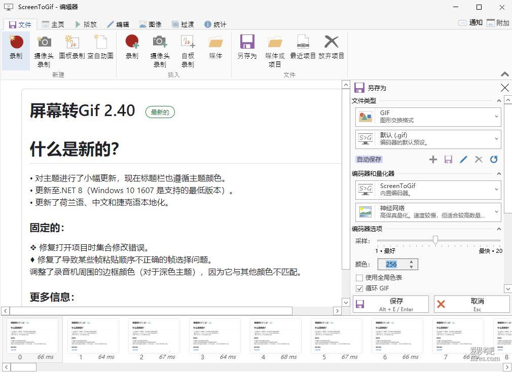Close the 另存为 side panel
The height and width of the screenshot is (372, 512).
pos(504,88)
